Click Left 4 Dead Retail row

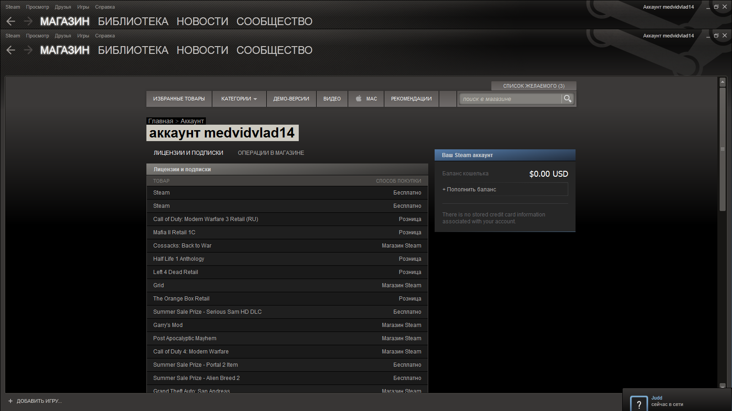point(287,272)
